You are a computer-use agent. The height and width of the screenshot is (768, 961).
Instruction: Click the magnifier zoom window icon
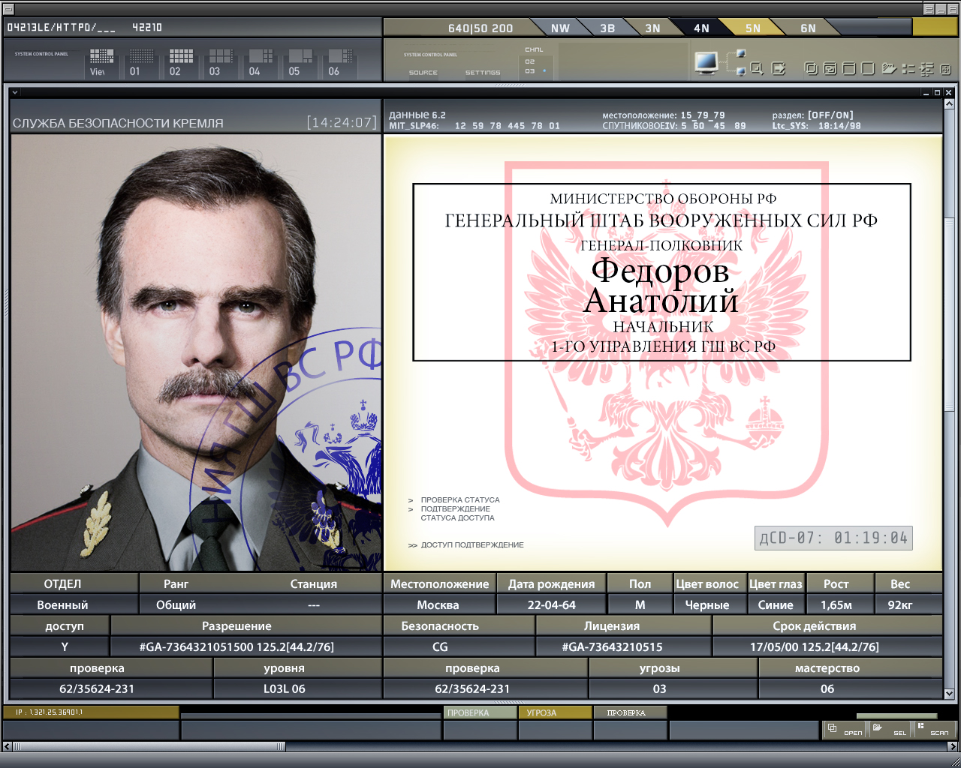point(757,68)
